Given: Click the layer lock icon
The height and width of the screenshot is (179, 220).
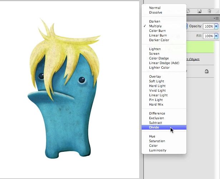Looking at the screenshot, I should point(206,71).
